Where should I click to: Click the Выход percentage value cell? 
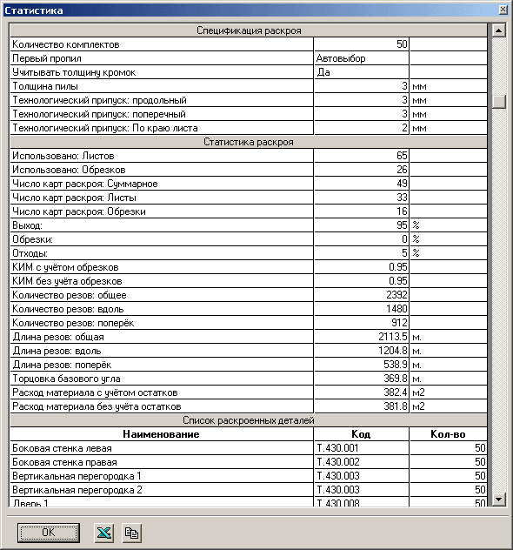361,225
